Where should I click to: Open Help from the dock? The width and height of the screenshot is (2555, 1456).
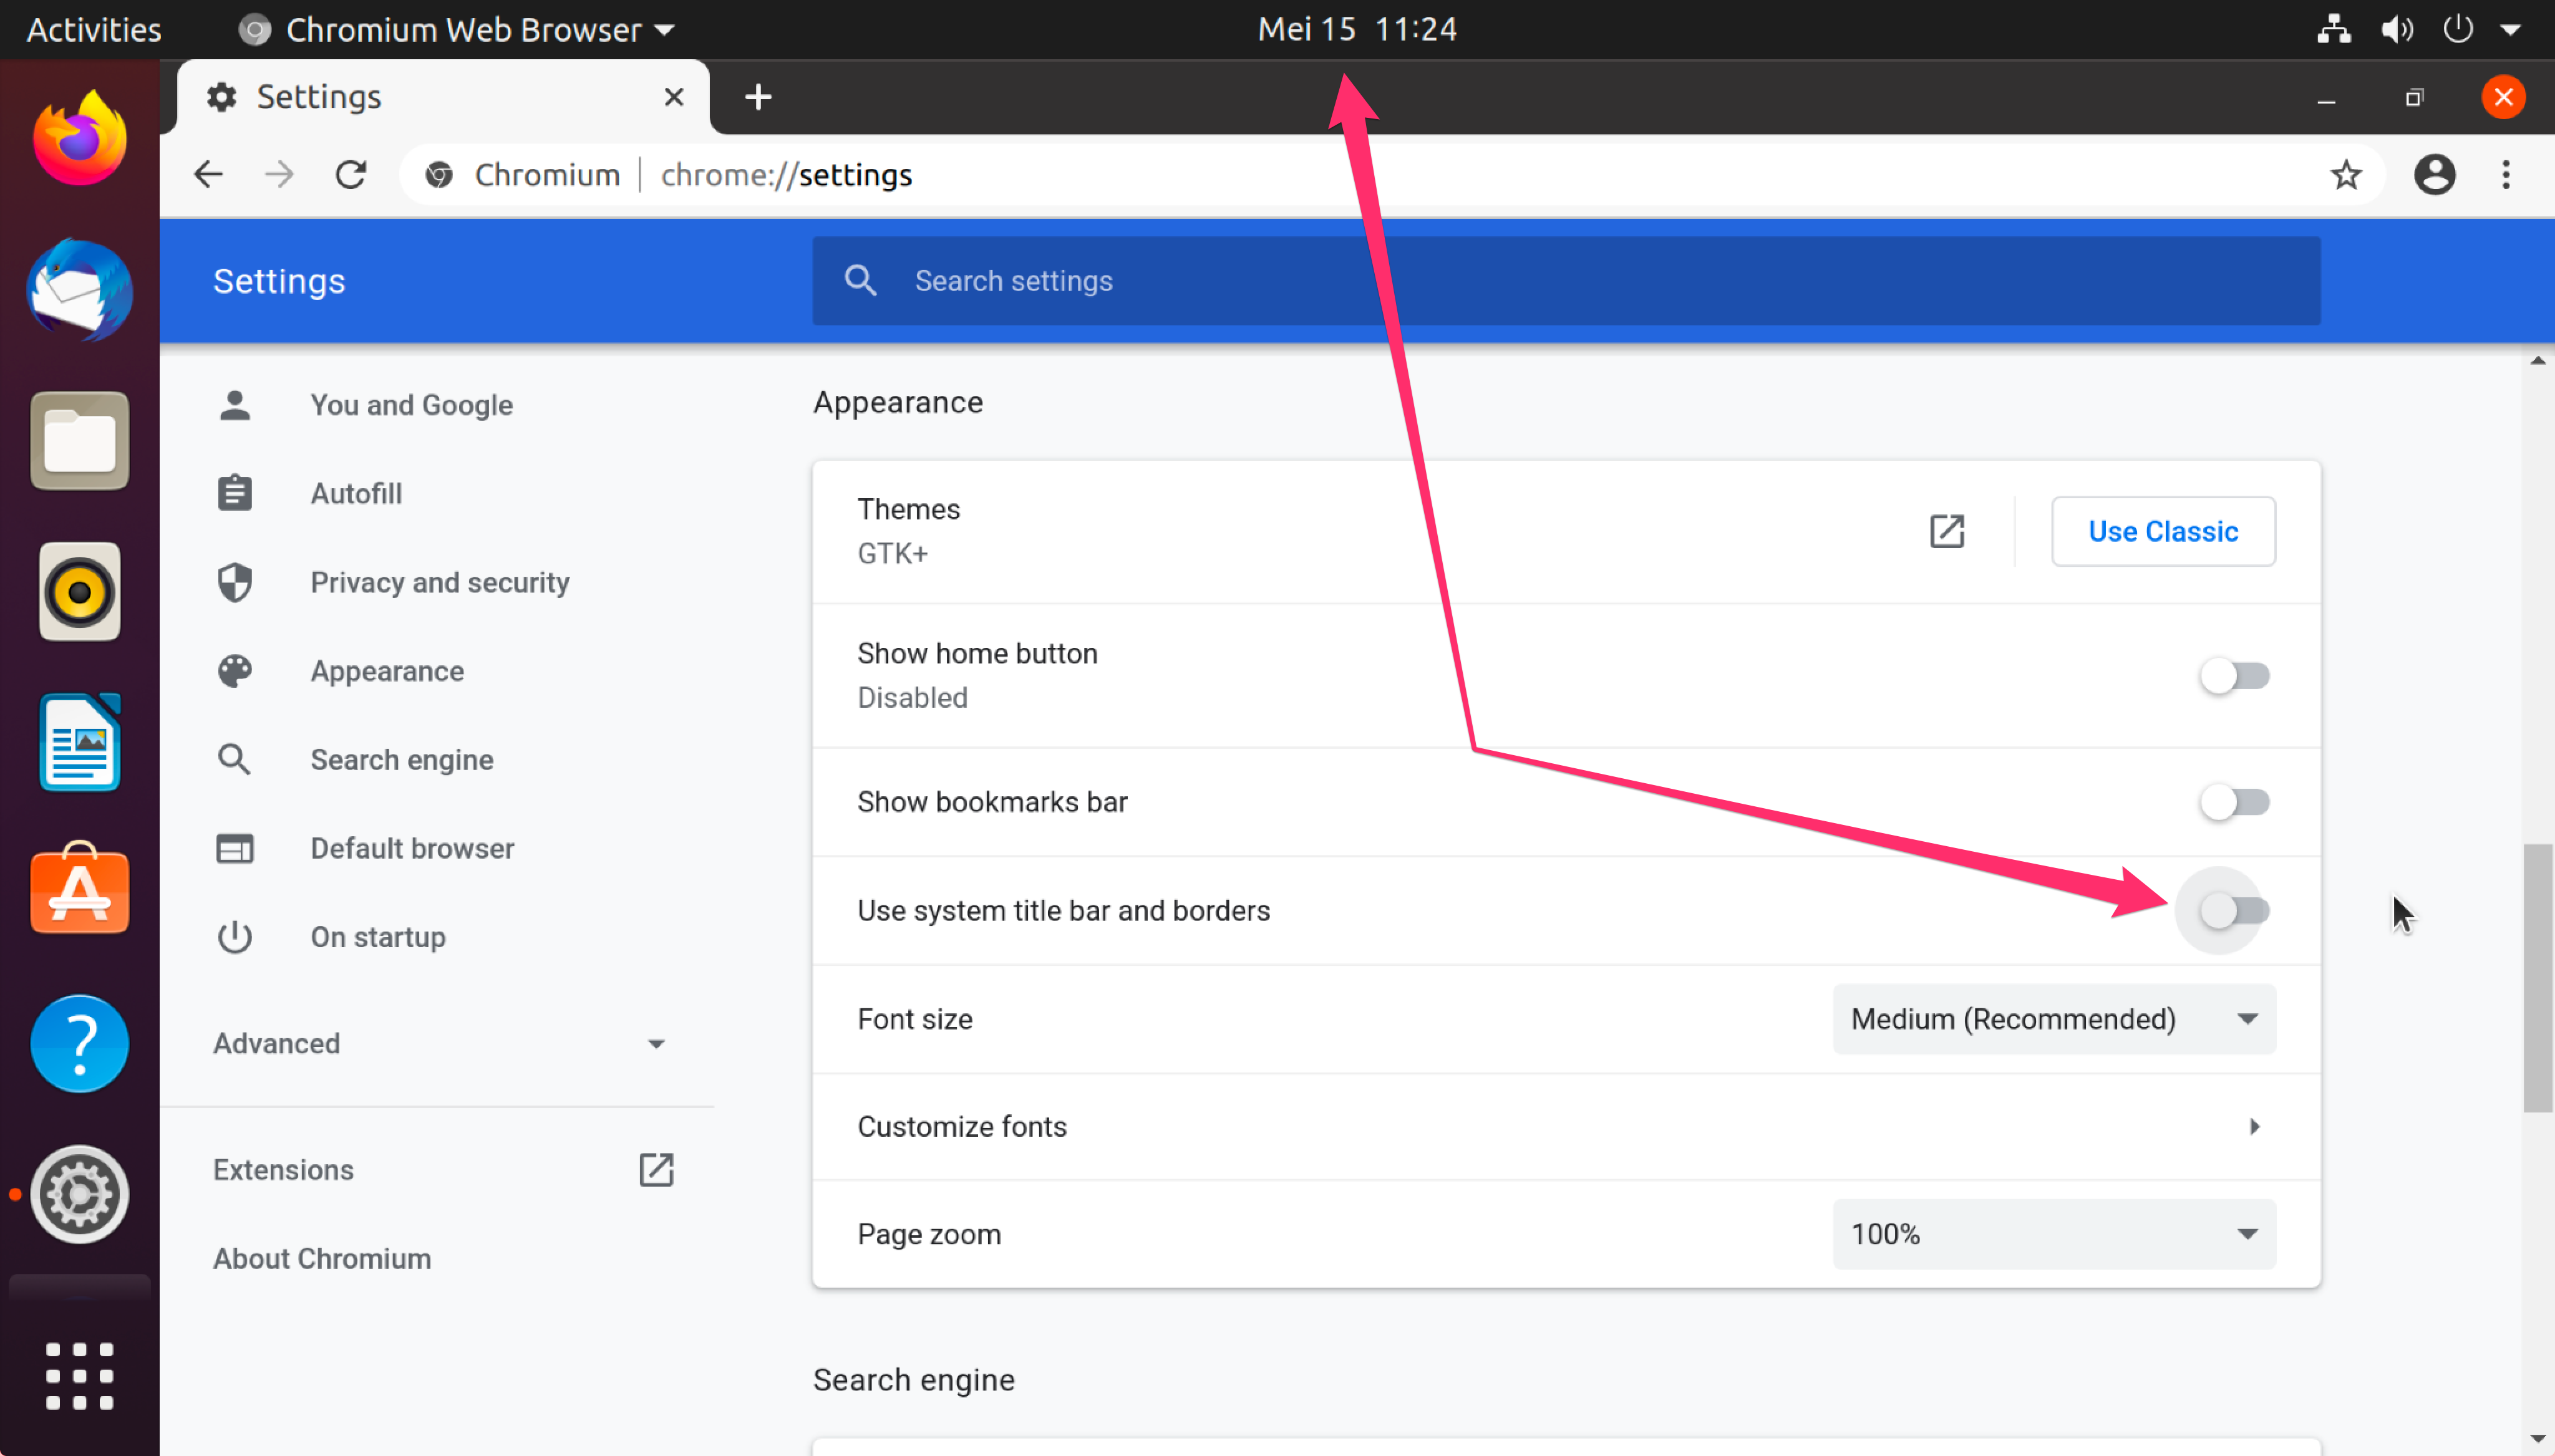[79, 1044]
